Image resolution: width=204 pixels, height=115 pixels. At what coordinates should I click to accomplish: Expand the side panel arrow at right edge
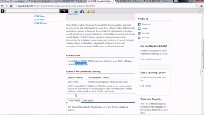click(202, 71)
